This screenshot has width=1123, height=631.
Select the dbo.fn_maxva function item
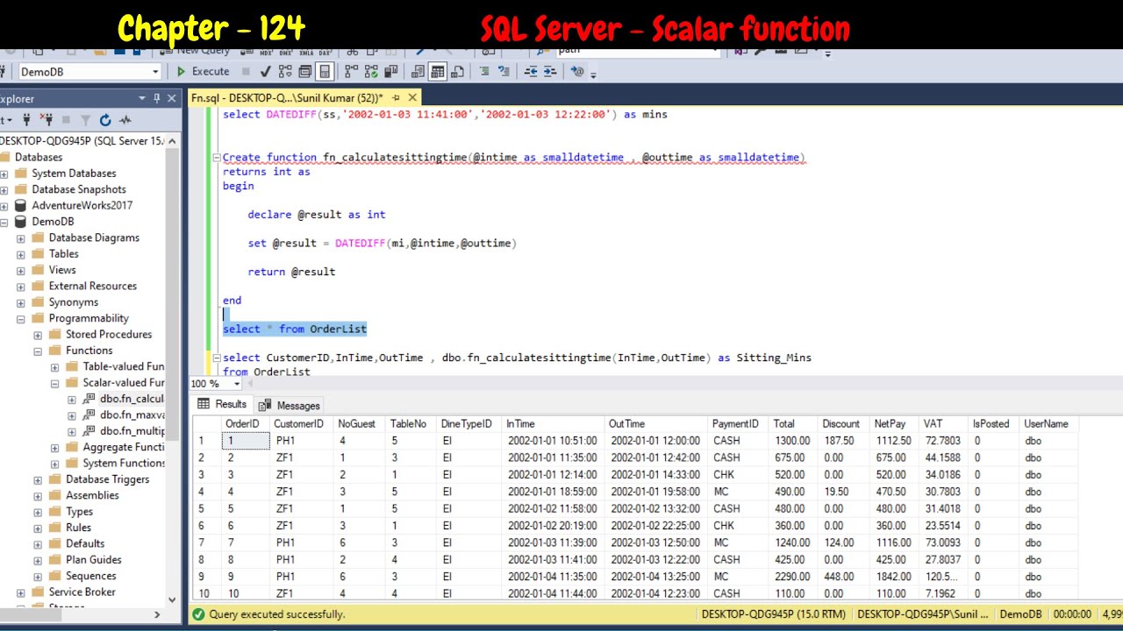132,415
